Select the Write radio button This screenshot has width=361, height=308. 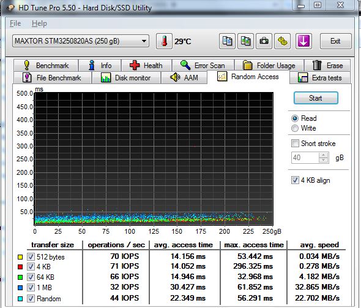coord(295,128)
